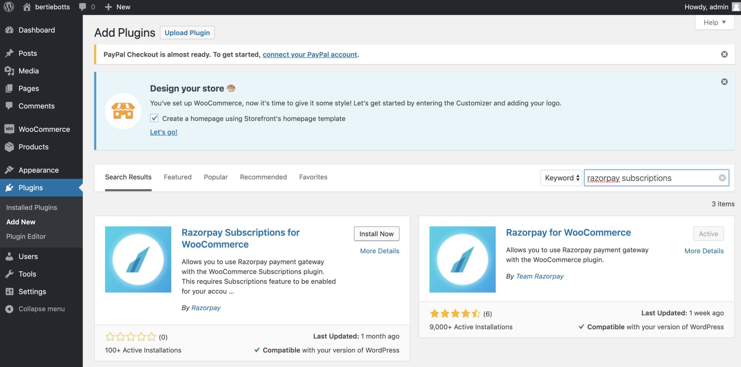Select "100+ Active Installations" text
This screenshot has height=367, width=741.
click(143, 350)
